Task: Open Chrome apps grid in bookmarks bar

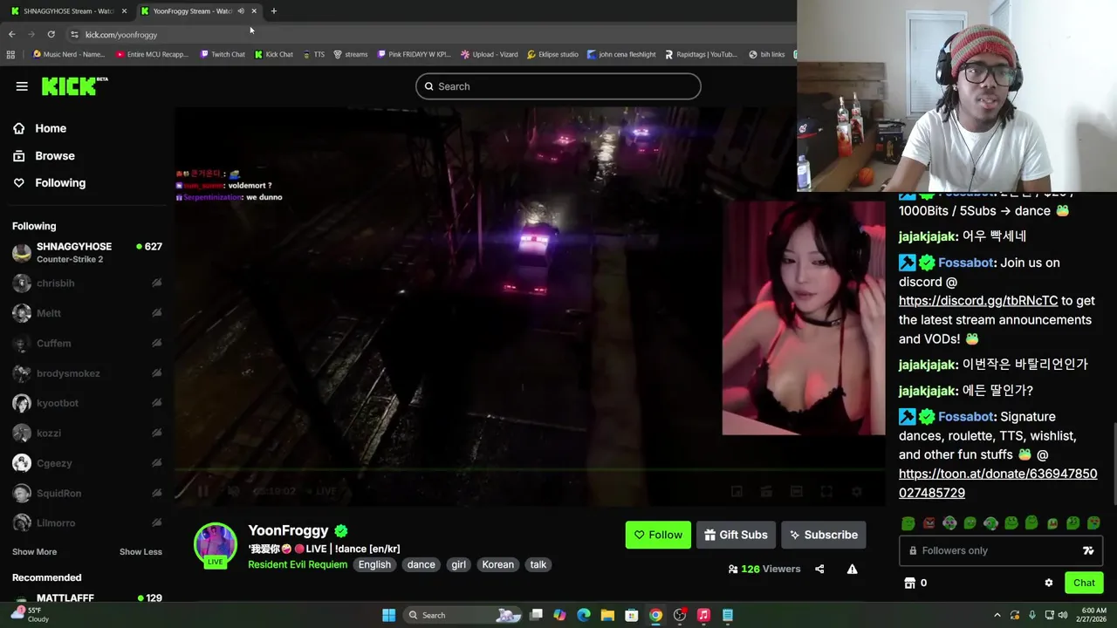Action: coord(10,54)
